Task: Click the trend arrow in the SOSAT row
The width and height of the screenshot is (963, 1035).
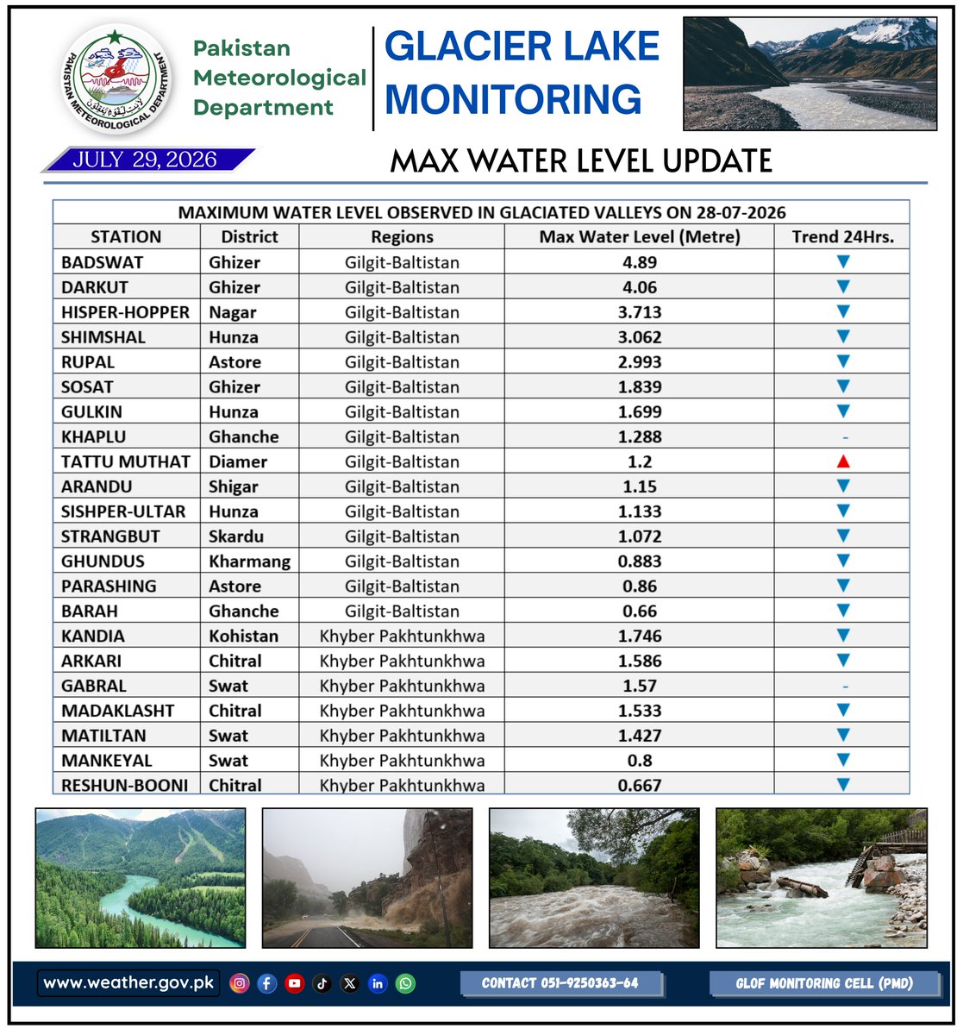Action: (843, 386)
